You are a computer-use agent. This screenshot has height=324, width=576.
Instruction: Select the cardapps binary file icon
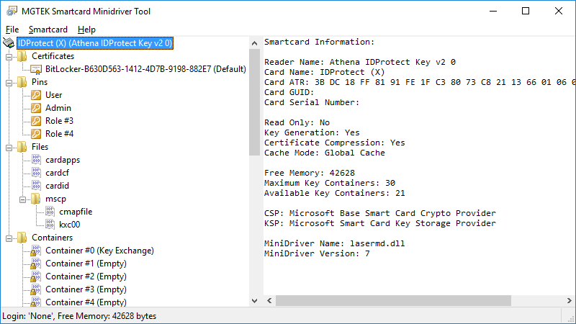[36, 160]
